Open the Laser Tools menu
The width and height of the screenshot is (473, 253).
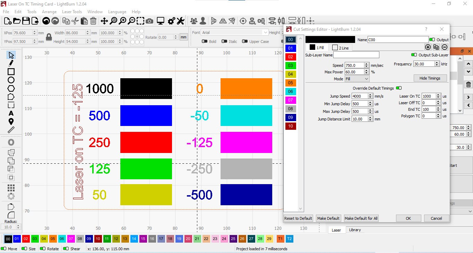(x=72, y=11)
